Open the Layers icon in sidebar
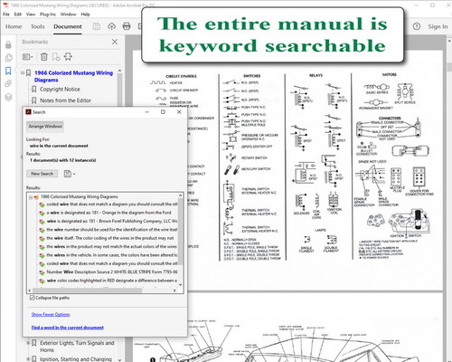The width and height of the screenshot is (452, 362). (8, 97)
